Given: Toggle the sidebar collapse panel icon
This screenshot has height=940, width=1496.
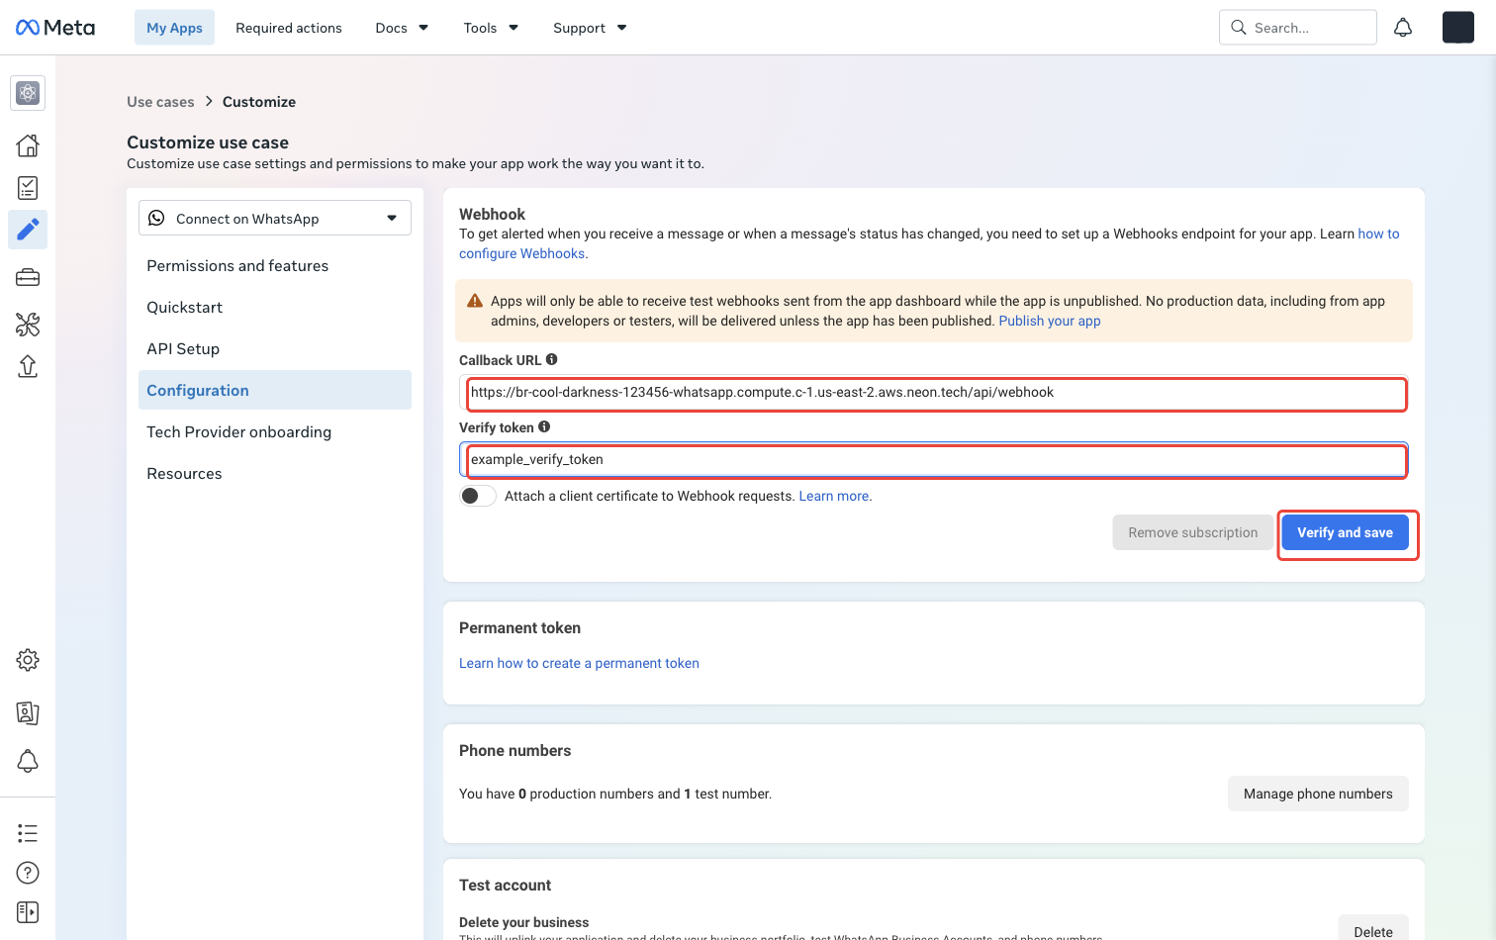Looking at the screenshot, I should (28, 912).
